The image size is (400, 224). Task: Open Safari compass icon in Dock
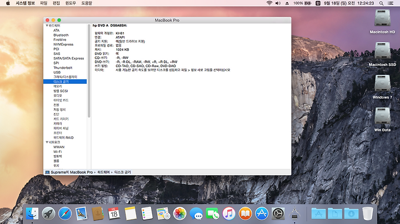65,213
